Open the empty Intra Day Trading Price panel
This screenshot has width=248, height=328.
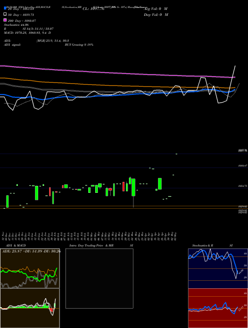point(99,278)
